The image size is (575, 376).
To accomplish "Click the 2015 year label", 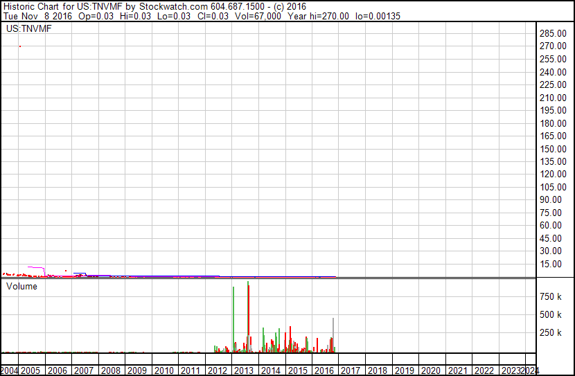I will 298,370.
